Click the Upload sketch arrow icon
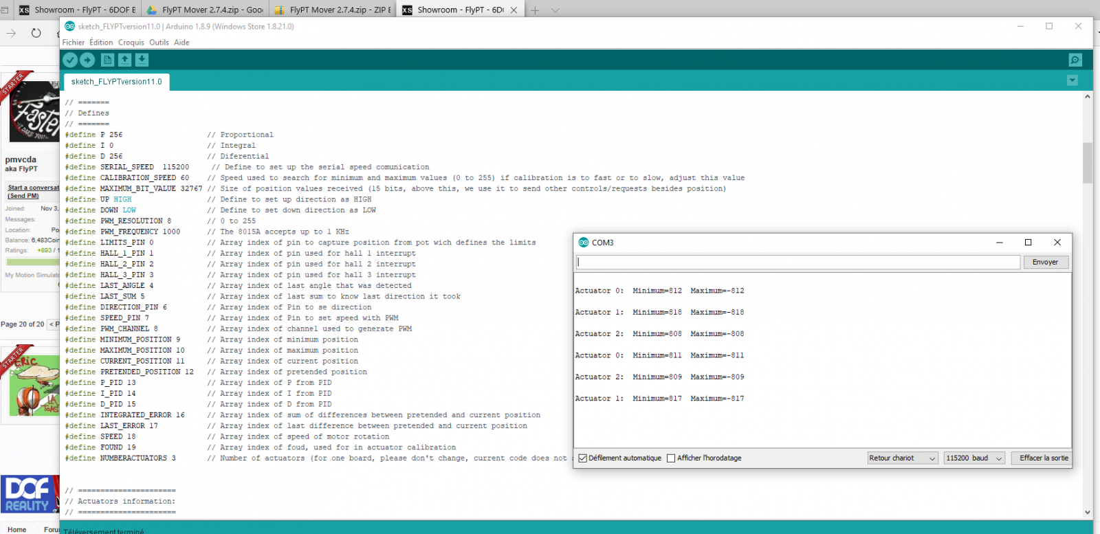Viewport: 1100px width, 534px height. pyautogui.click(x=87, y=60)
